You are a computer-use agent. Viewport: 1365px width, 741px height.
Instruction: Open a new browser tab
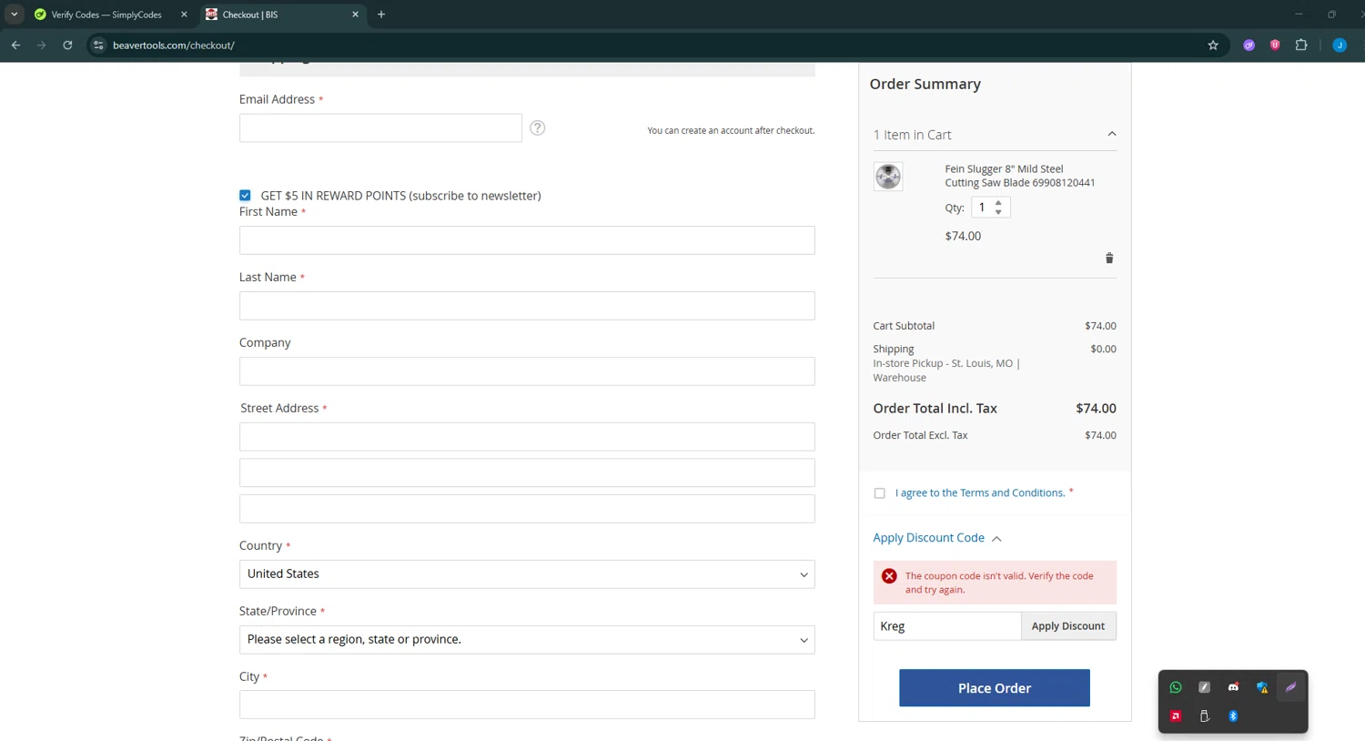[x=381, y=15]
